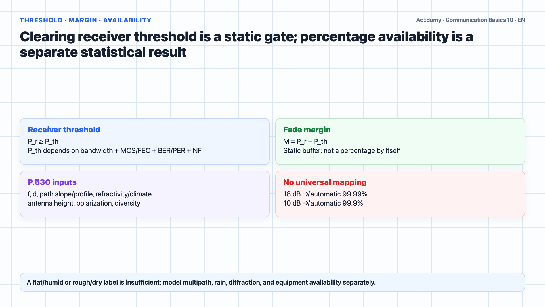Image resolution: width=545 pixels, height=307 pixels.
Task: Click the P.530 inputs heading
Action: coord(52,182)
